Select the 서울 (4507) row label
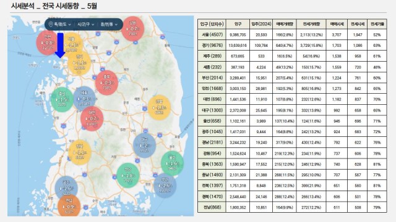 coord(212,35)
